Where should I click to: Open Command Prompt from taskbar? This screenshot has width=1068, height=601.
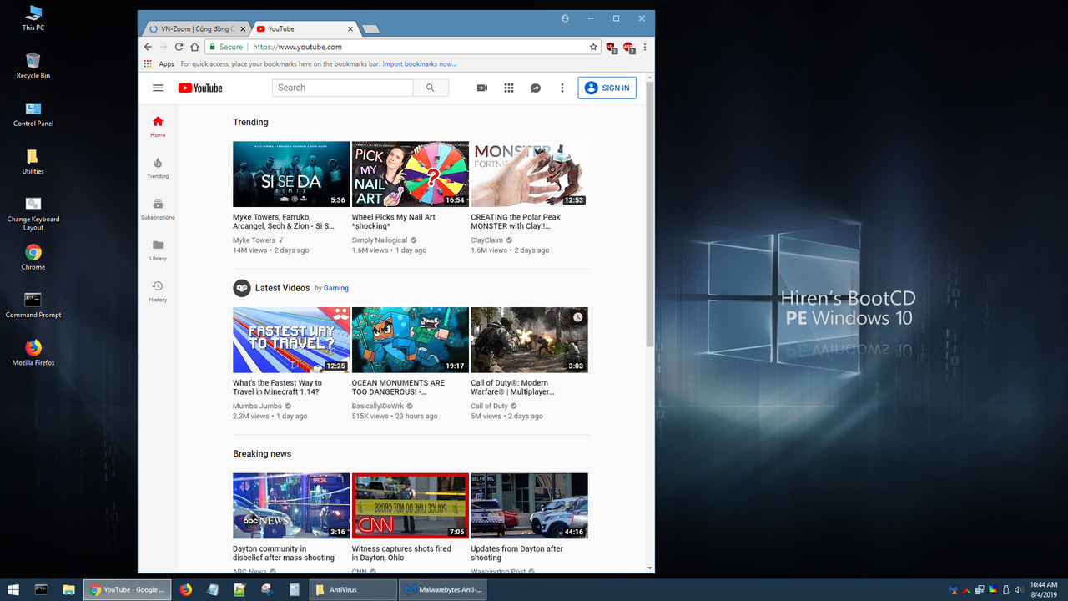41,590
